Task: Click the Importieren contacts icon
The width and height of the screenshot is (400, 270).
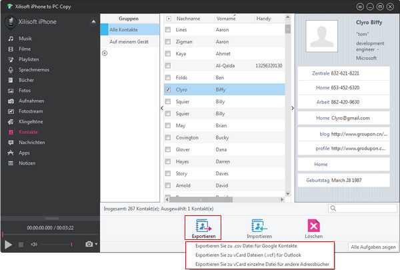Action: point(259,225)
